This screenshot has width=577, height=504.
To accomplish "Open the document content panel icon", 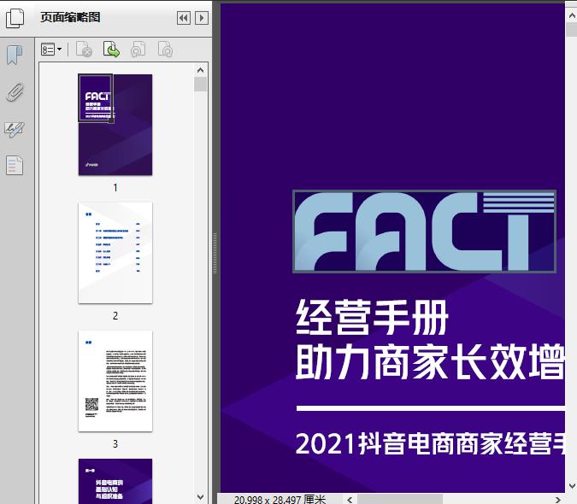I will [15, 166].
